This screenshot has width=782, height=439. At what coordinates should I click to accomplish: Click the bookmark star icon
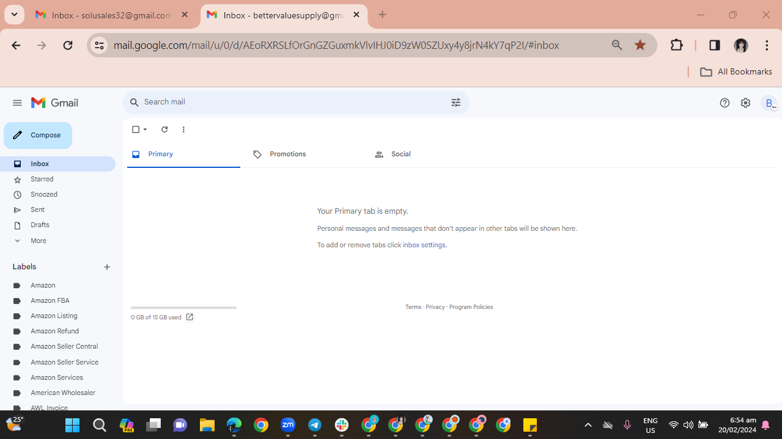[640, 45]
